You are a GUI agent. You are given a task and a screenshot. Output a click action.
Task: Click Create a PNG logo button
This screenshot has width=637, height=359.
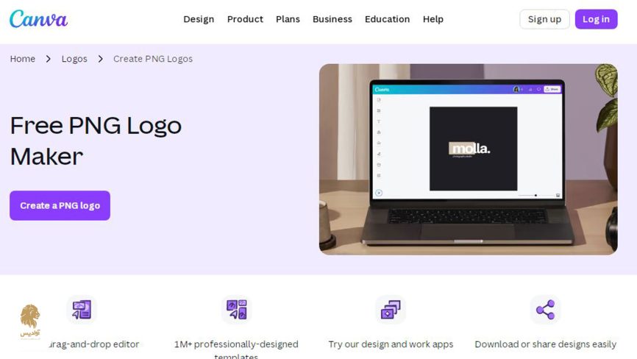coord(60,205)
